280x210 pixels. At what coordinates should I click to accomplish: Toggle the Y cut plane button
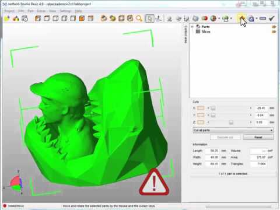(201, 115)
